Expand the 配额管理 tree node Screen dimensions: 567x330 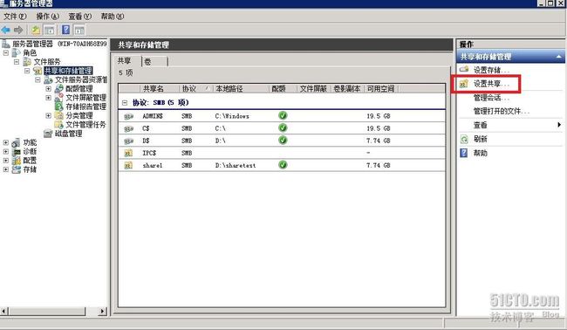click(49, 89)
